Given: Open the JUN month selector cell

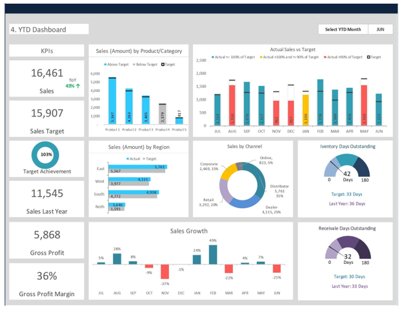Looking at the screenshot, I should tap(380, 30).
